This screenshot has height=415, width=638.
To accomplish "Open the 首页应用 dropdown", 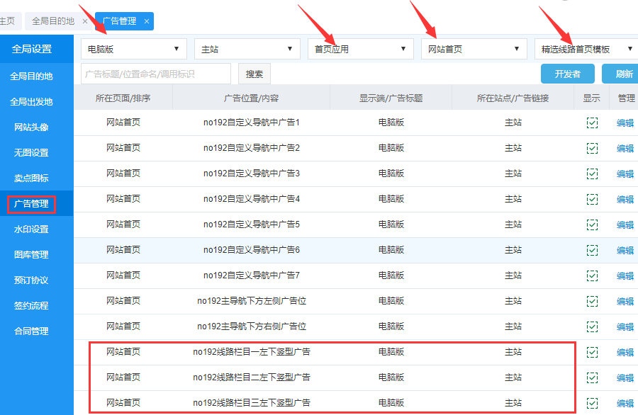I will 361,49.
